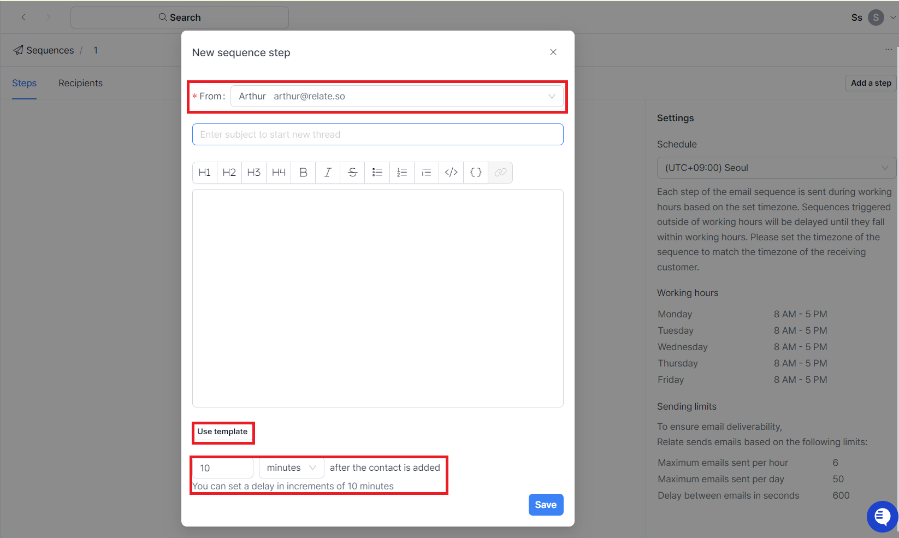Go forward with the right arrow
Viewport: 899px width, 538px height.
48,17
